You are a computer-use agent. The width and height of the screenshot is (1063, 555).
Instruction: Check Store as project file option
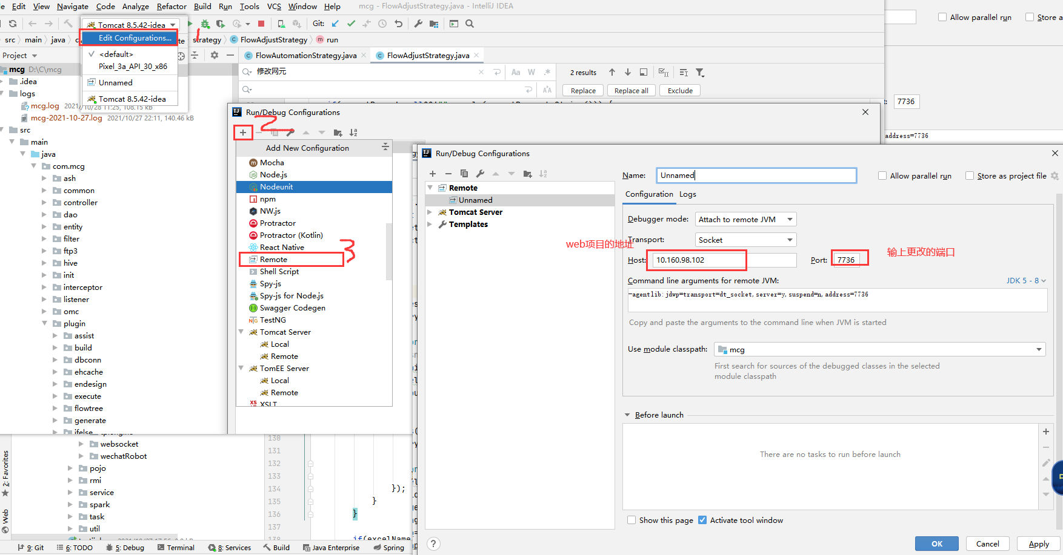click(970, 176)
